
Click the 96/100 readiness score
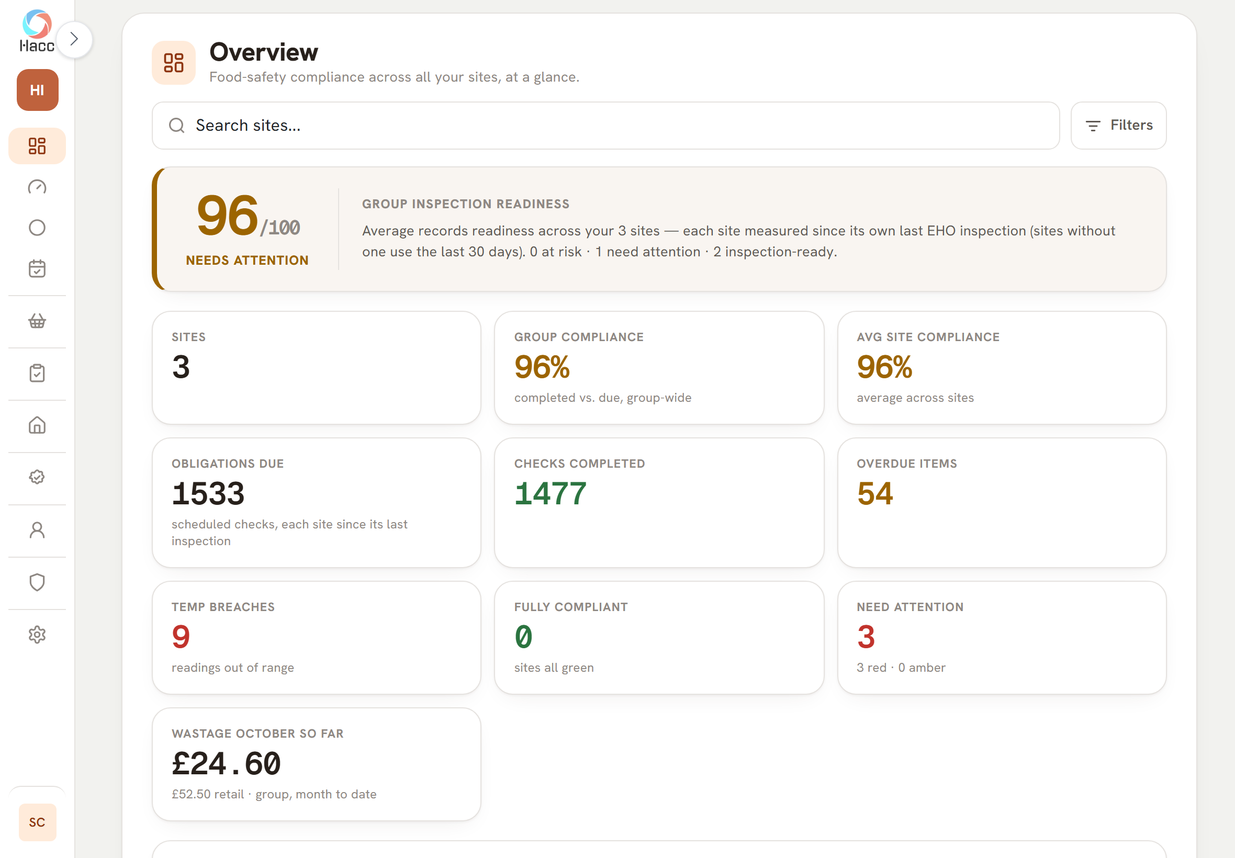tap(248, 216)
